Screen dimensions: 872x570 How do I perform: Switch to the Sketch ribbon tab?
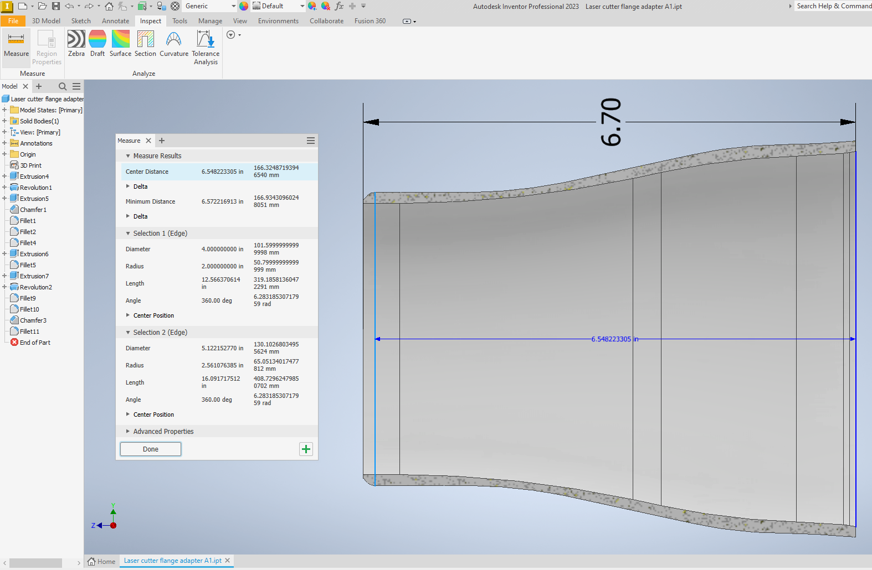81,21
